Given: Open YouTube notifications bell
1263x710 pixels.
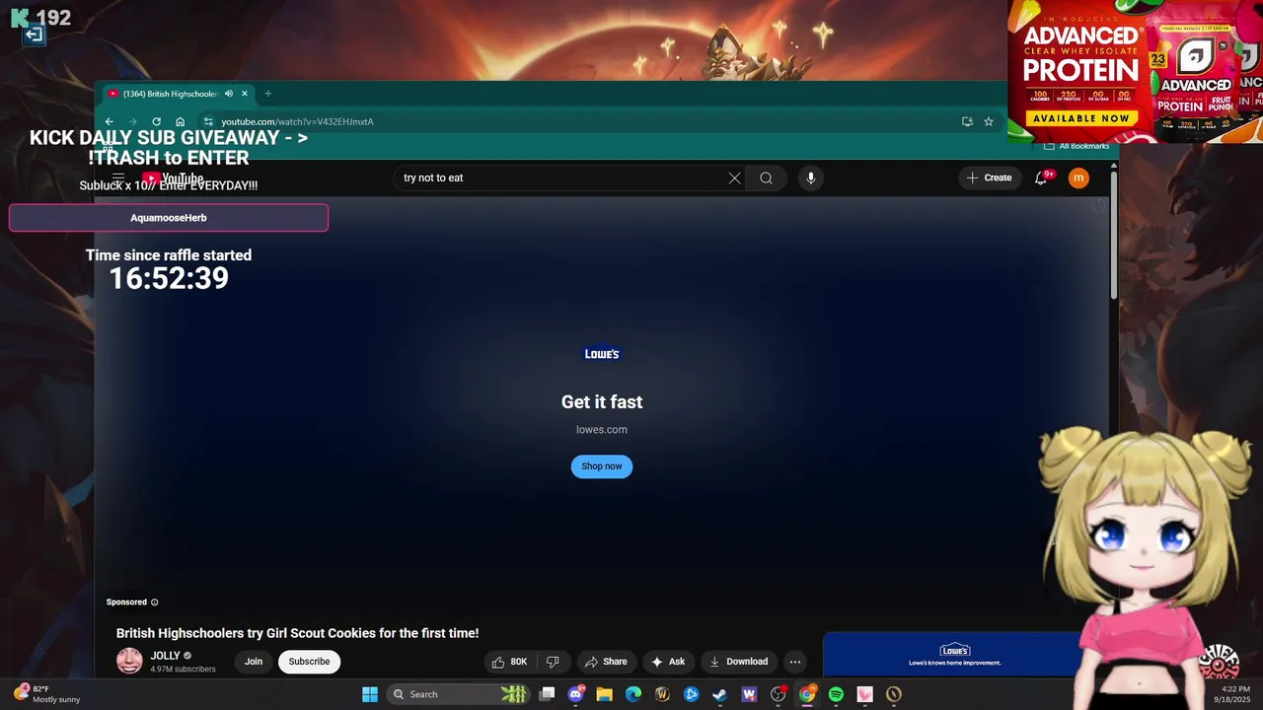Looking at the screenshot, I should (1041, 177).
